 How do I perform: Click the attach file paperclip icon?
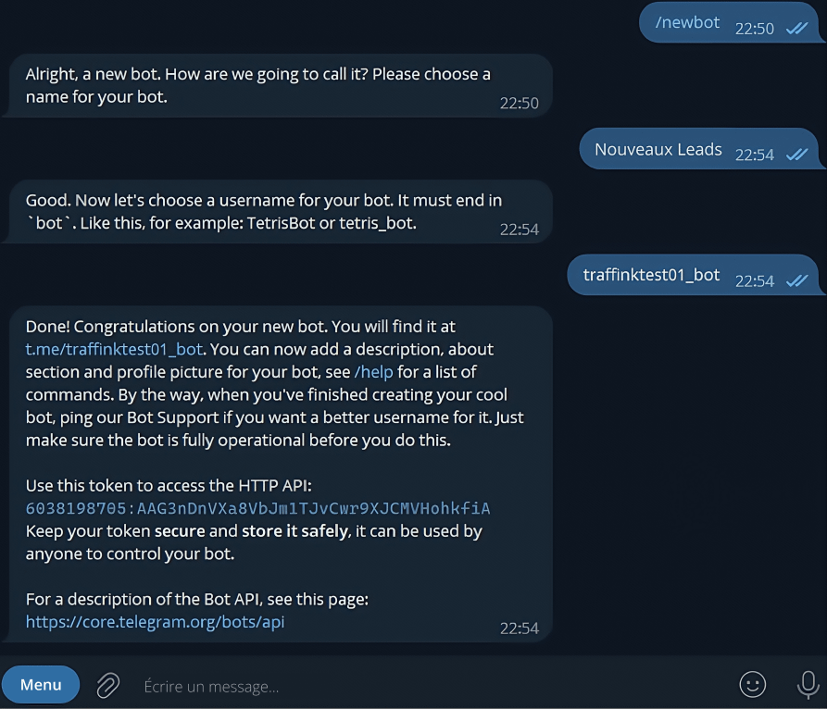(108, 685)
